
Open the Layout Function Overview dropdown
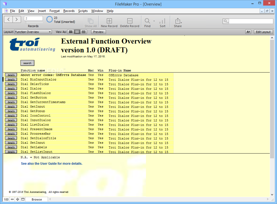[x=33, y=32]
